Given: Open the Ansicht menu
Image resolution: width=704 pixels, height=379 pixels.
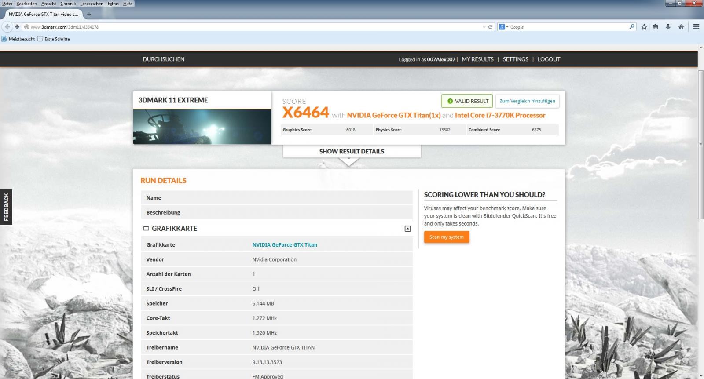Looking at the screenshot, I should 48,4.
